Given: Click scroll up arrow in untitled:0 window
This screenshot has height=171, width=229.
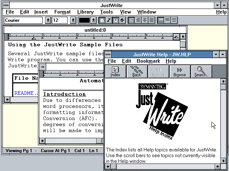Looking at the screenshot, I should click(183, 36).
